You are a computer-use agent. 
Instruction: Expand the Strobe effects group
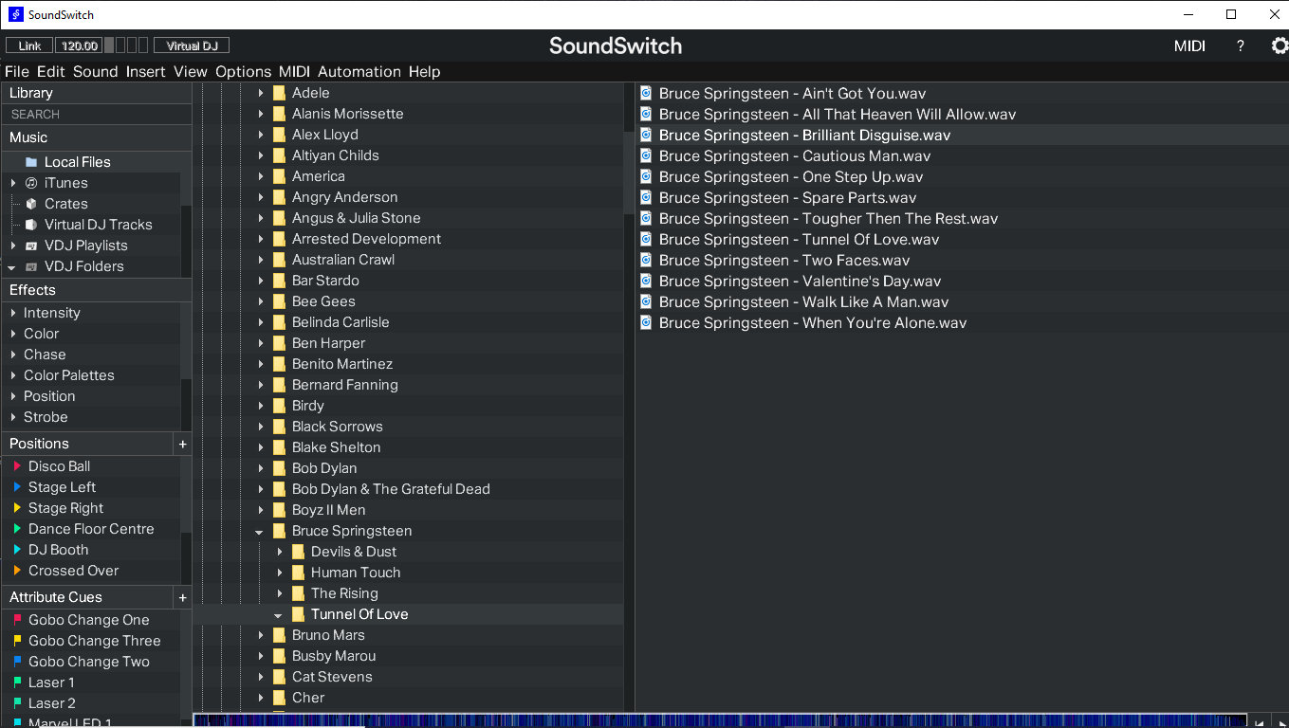tap(13, 417)
